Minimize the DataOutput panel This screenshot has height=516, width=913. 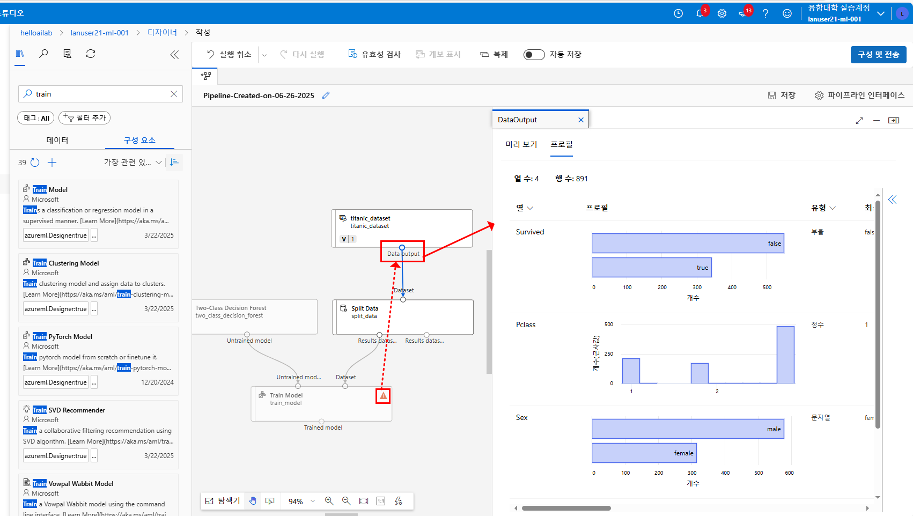(x=877, y=121)
